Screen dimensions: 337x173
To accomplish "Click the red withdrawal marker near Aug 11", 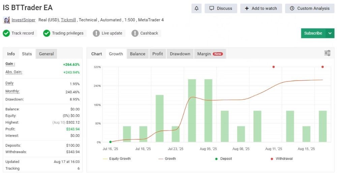I will (273, 67).
